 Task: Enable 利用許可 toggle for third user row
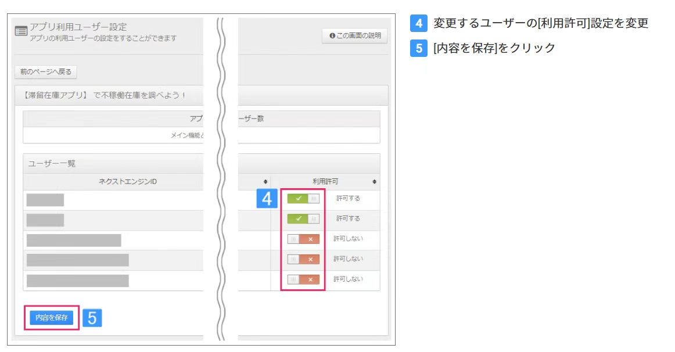[303, 239]
